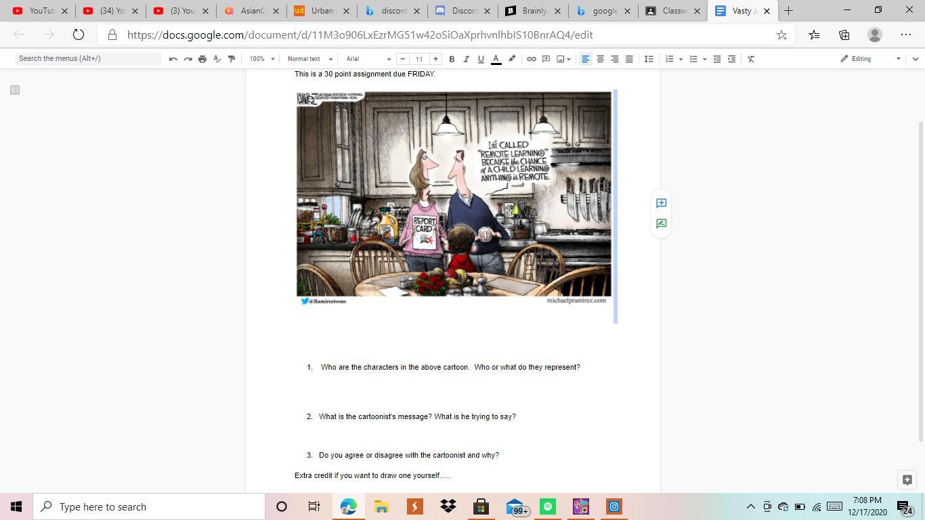Click the add comment icon beside image
This screenshot has height=520, width=925.
tap(661, 203)
